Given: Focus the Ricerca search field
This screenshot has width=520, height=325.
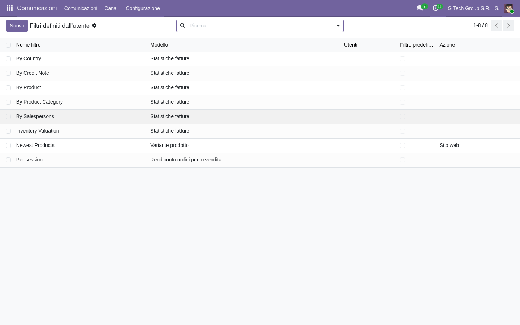Looking at the screenshot, I should click(260, 26).
